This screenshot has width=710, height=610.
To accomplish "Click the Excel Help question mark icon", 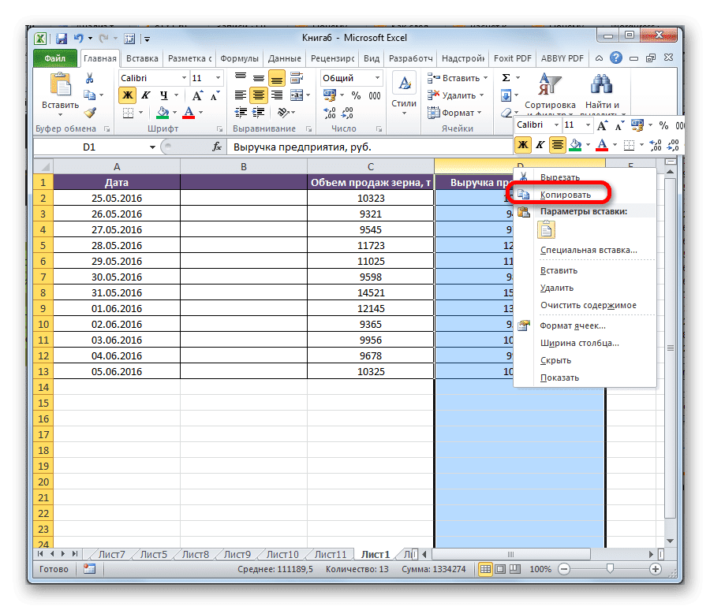I will tap(616, 58).
